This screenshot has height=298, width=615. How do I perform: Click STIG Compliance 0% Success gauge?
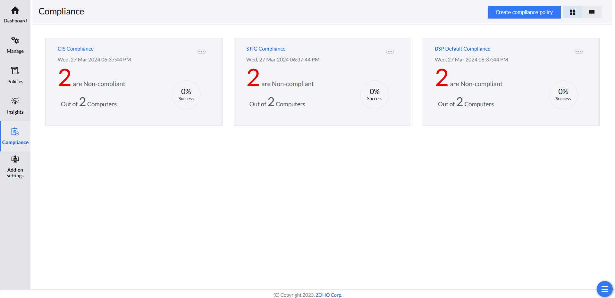click(375, 95)
